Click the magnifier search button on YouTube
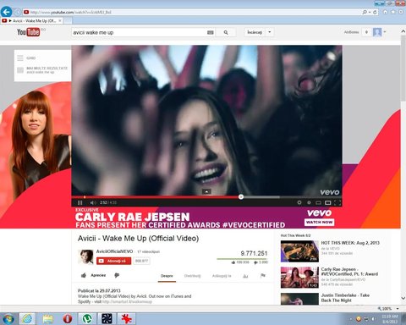 [x=226, y=32]
